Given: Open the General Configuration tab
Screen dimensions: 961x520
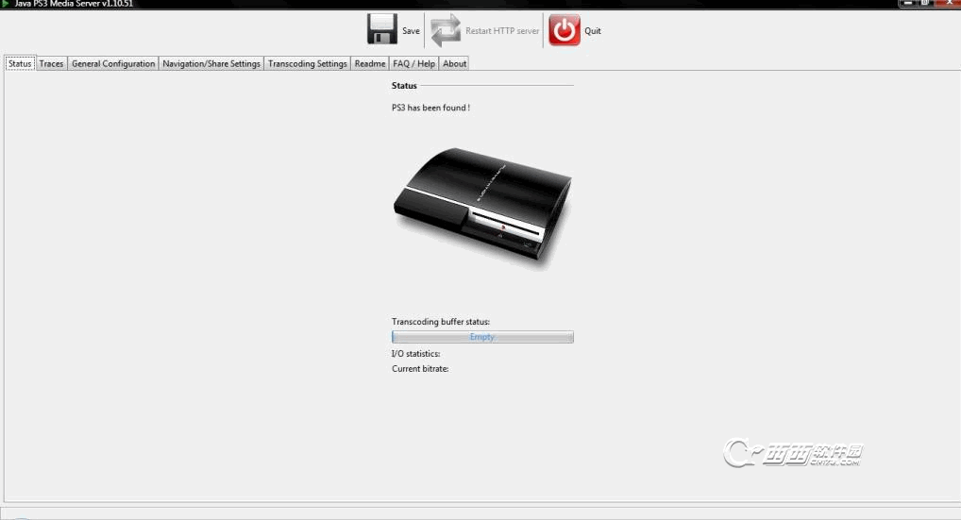Looking at the screenshot, I should coord(113,63).
